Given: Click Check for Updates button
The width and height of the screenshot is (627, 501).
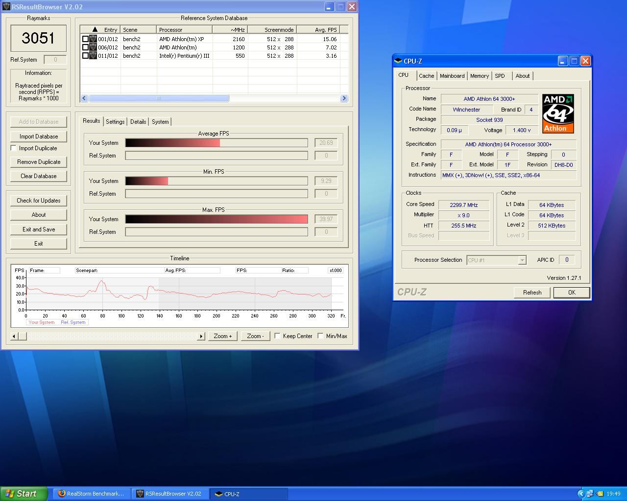Looking at the screenshot, I should tap(39, 201).
